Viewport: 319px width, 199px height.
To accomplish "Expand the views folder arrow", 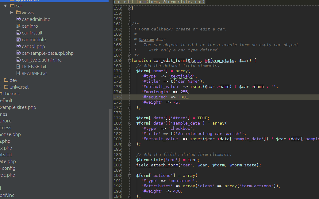I will pyautogui.click(x=12, y=13).
